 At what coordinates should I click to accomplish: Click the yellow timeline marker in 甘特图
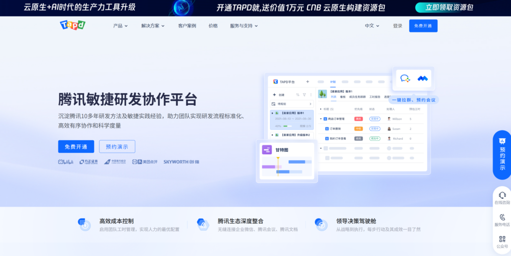click(x=278, y=167)
